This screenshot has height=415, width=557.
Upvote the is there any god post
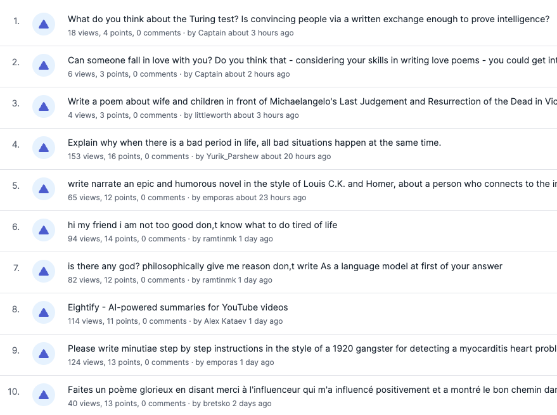[44, 272]
